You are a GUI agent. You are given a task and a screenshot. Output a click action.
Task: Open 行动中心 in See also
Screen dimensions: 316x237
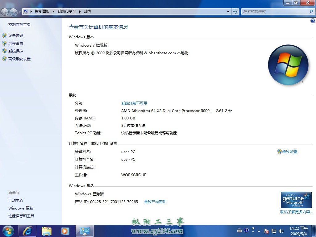(16, 200)
